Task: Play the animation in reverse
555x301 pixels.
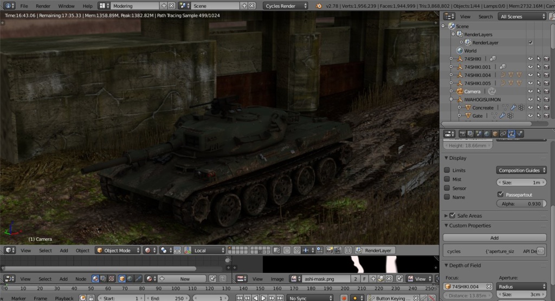Action: [x=256, y=298]
